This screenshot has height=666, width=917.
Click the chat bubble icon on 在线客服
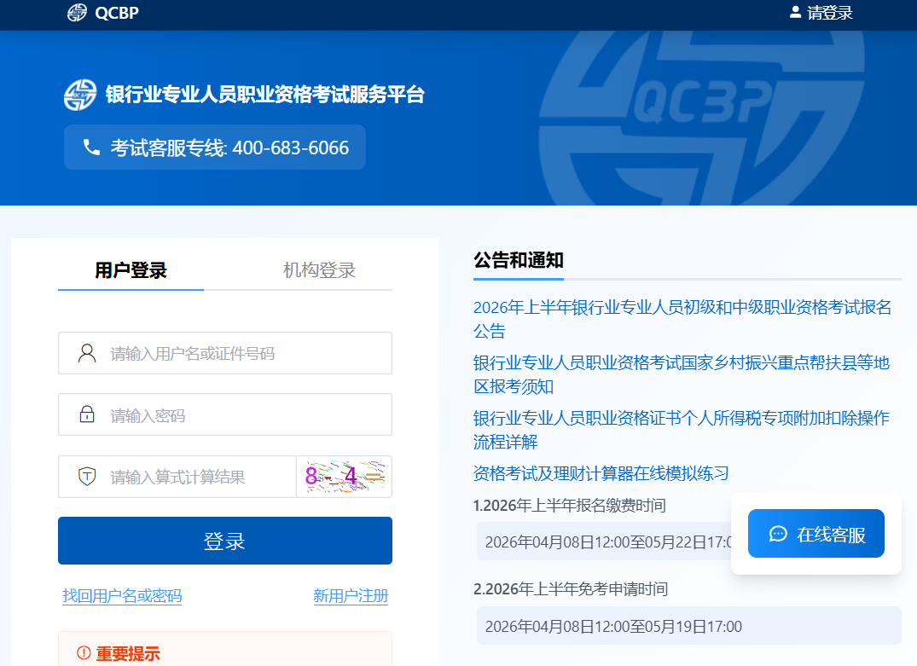tap(778, 534)
